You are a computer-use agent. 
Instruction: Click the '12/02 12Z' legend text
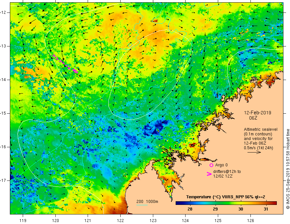[x=223, y=176]
